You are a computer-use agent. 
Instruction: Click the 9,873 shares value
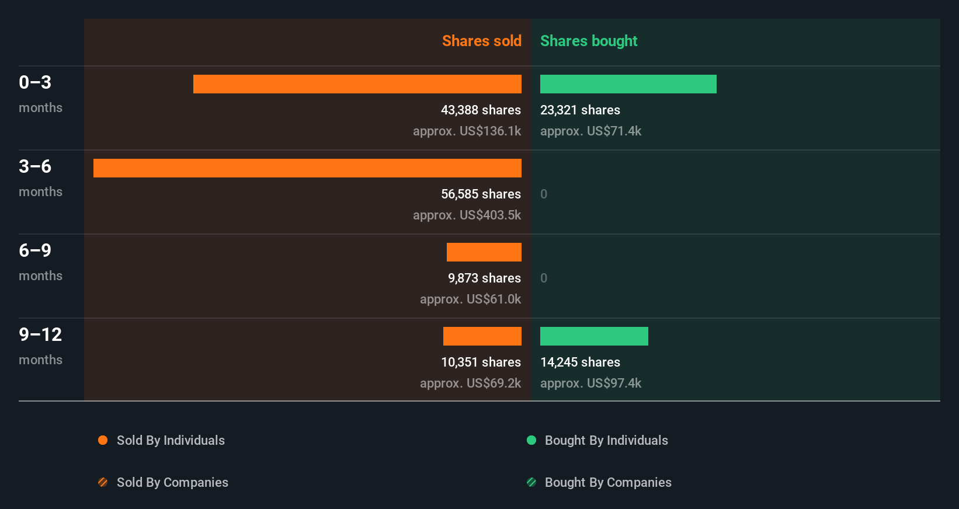pyautogui.click(x=484, y=278)
